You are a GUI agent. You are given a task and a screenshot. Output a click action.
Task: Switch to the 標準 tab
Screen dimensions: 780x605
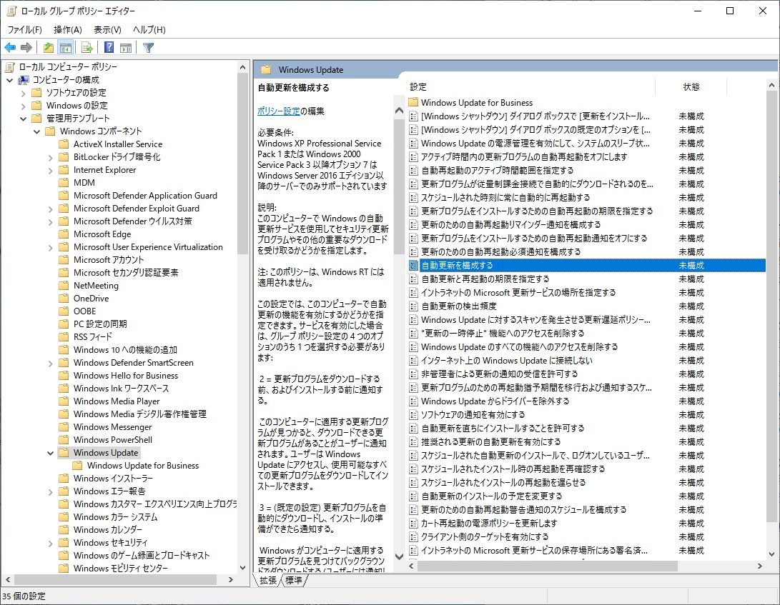[x=294, y=580]
